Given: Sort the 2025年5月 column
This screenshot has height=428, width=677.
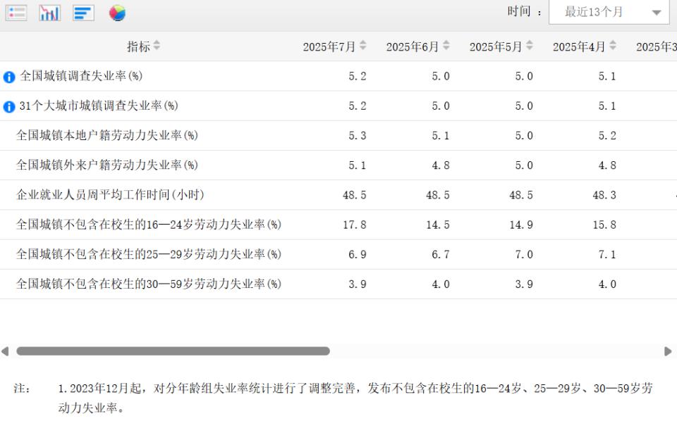Looking at the screenshot, I should [x=530, y=46].
